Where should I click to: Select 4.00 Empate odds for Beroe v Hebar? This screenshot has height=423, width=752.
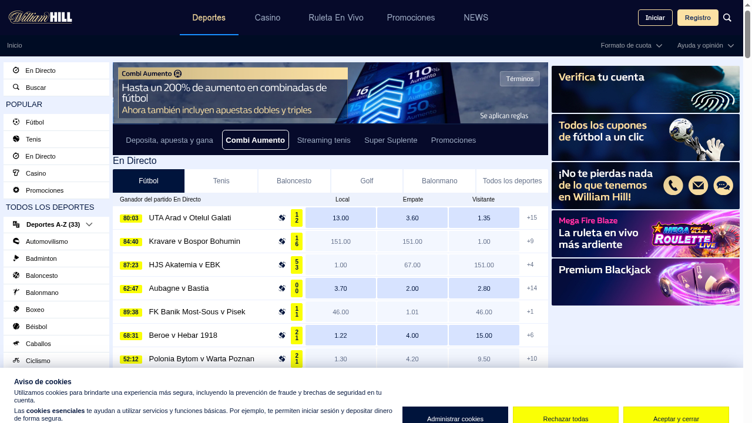[412, 335]
